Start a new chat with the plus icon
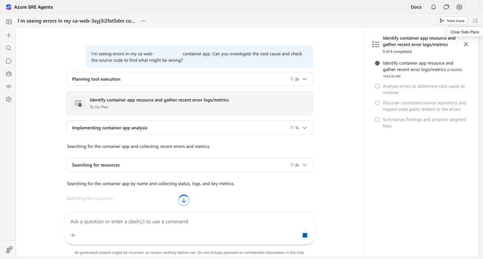Screen dimensions: 483x259 pyautogui.click(x=8, y=35)
